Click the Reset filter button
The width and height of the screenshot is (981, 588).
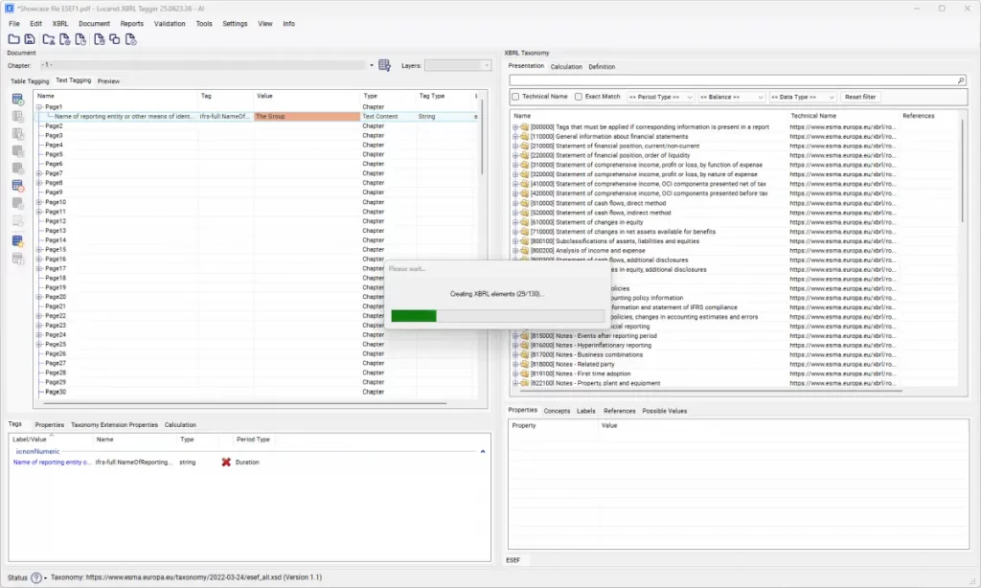859,97
